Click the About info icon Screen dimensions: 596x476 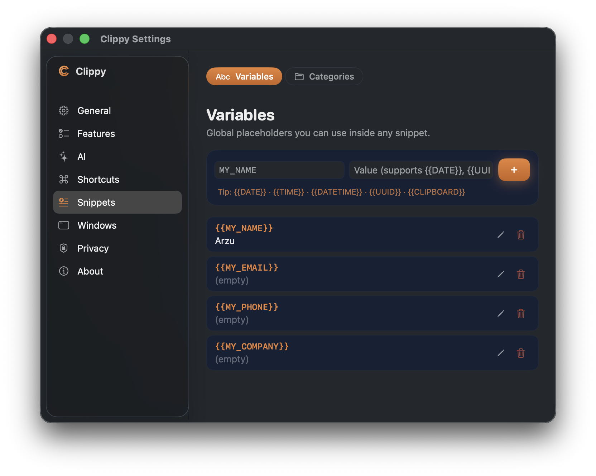[x=64, y=271]
